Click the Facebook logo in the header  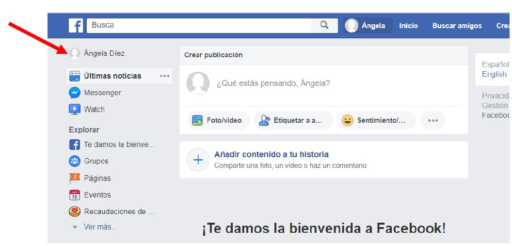76,26
